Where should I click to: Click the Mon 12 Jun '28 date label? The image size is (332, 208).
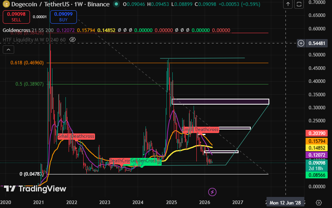285,203
